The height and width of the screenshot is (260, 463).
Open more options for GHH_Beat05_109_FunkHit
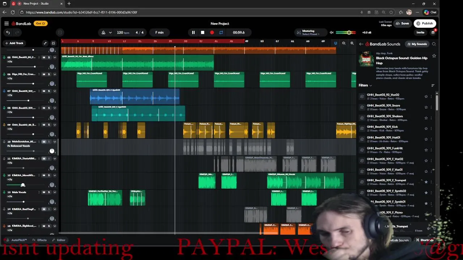(x=431, y=150)
